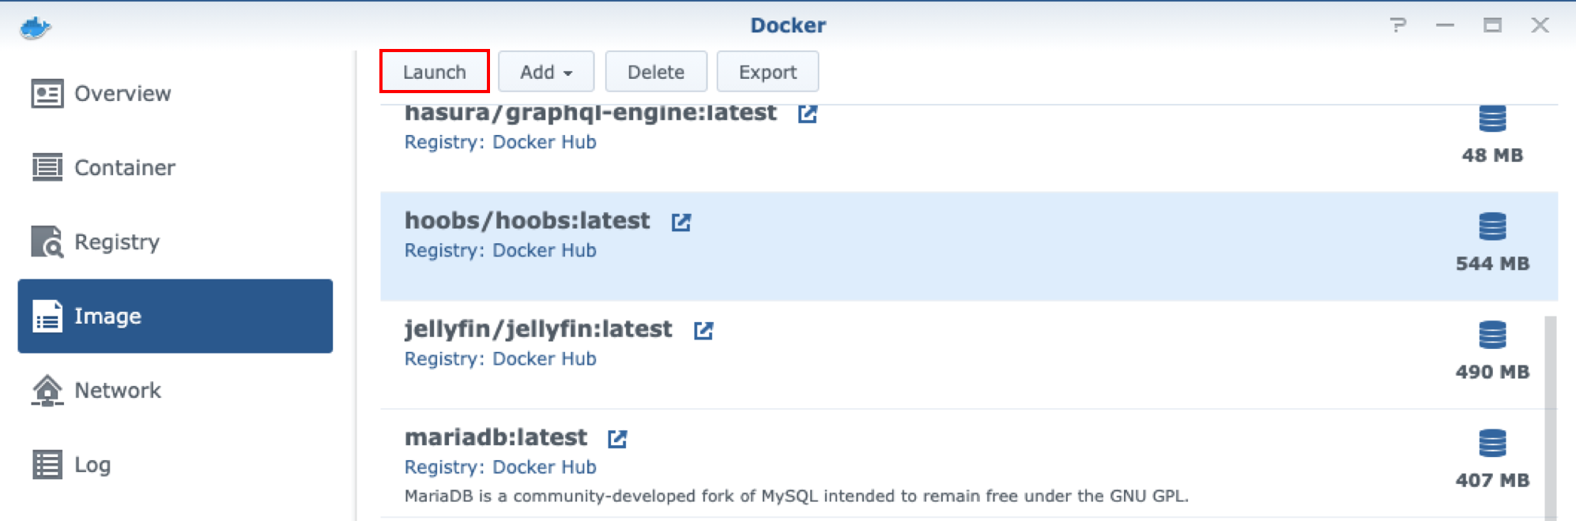Viewport: 1576px width, 521px height.
Task: Click the Image sidebar icon
Action: click(x=47, y=316)
